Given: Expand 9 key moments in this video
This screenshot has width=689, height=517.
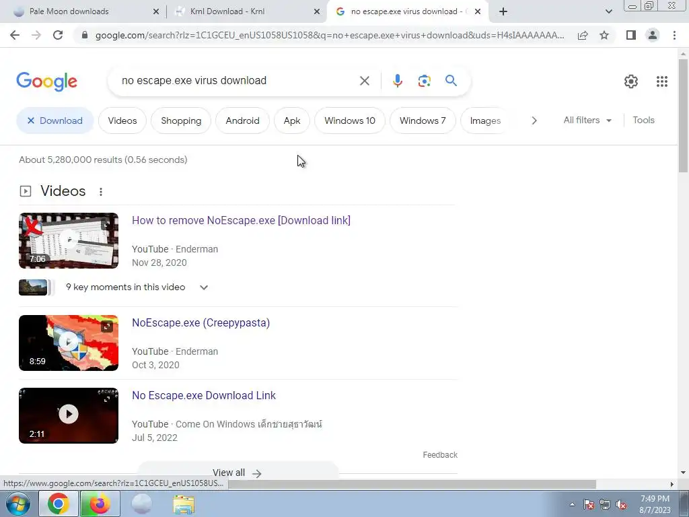Looking at the screenshot, I should (x=203, y=287).
